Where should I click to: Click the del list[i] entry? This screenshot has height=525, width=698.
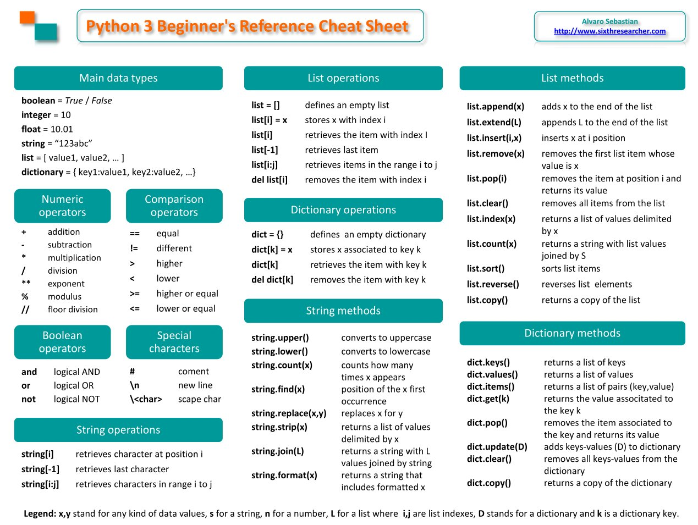tap(270, 180)
